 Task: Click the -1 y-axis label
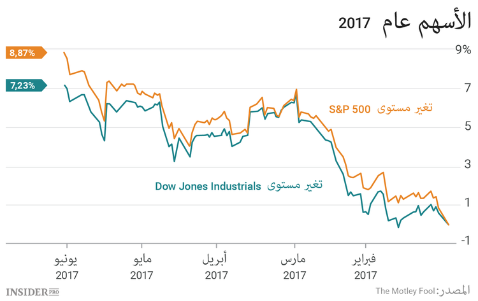click(465, 240)
